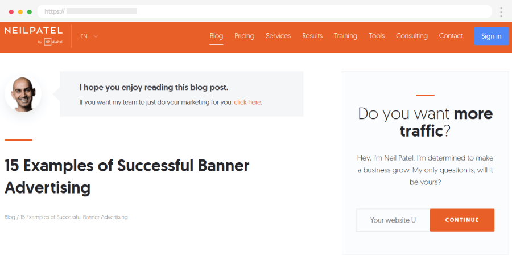Viewport: 512px width, 267px height.
Task: Expand the EN language dropdown
Action: (89, 36)
